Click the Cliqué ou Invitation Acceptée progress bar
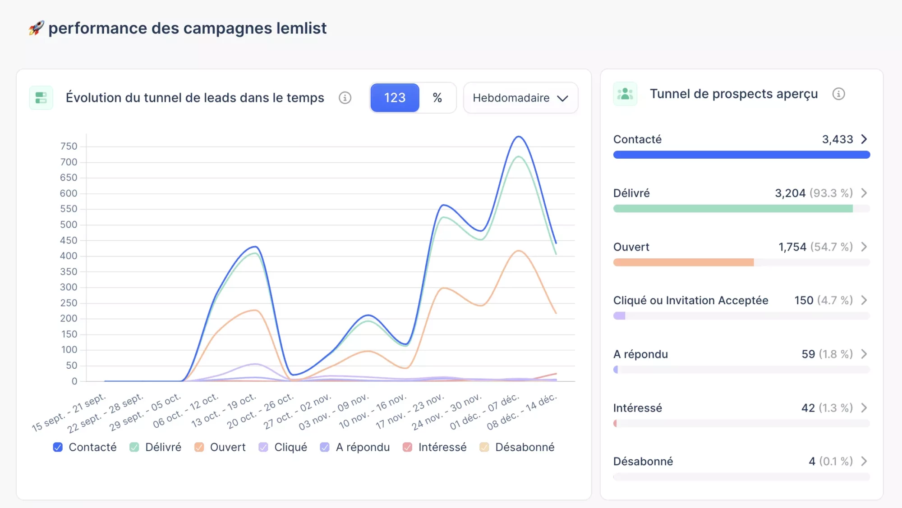This screenshot has width=902, height=508. [741, 316]
